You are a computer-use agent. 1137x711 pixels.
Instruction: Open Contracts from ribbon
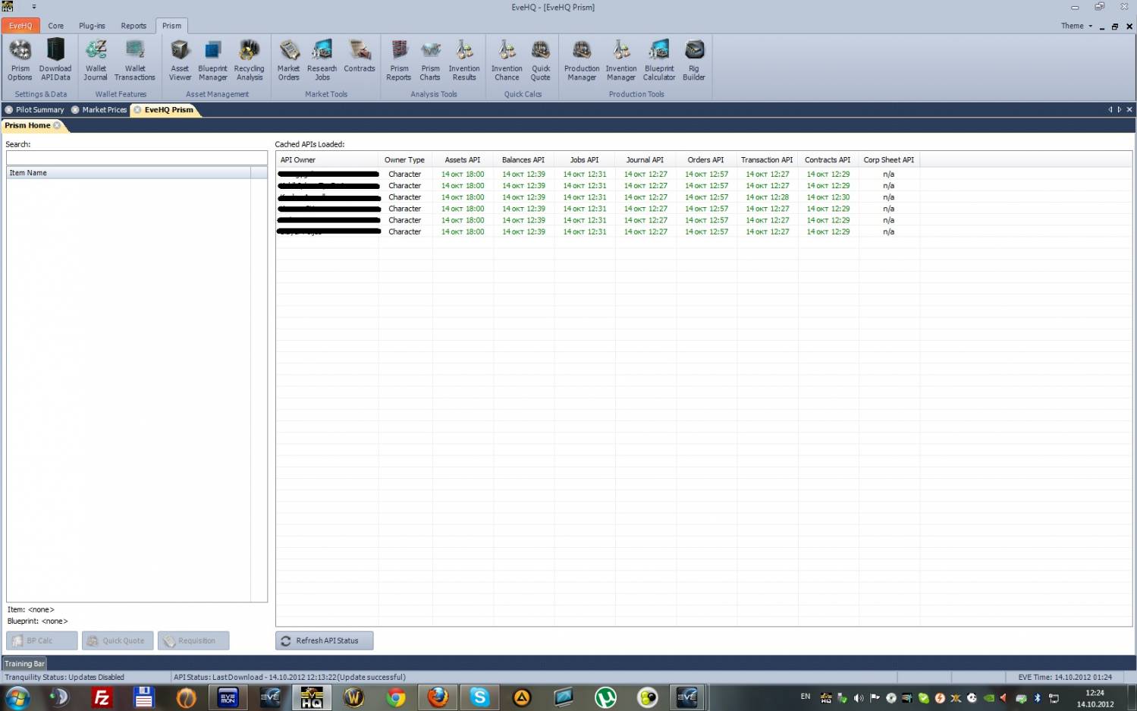(x=360, y=56)
